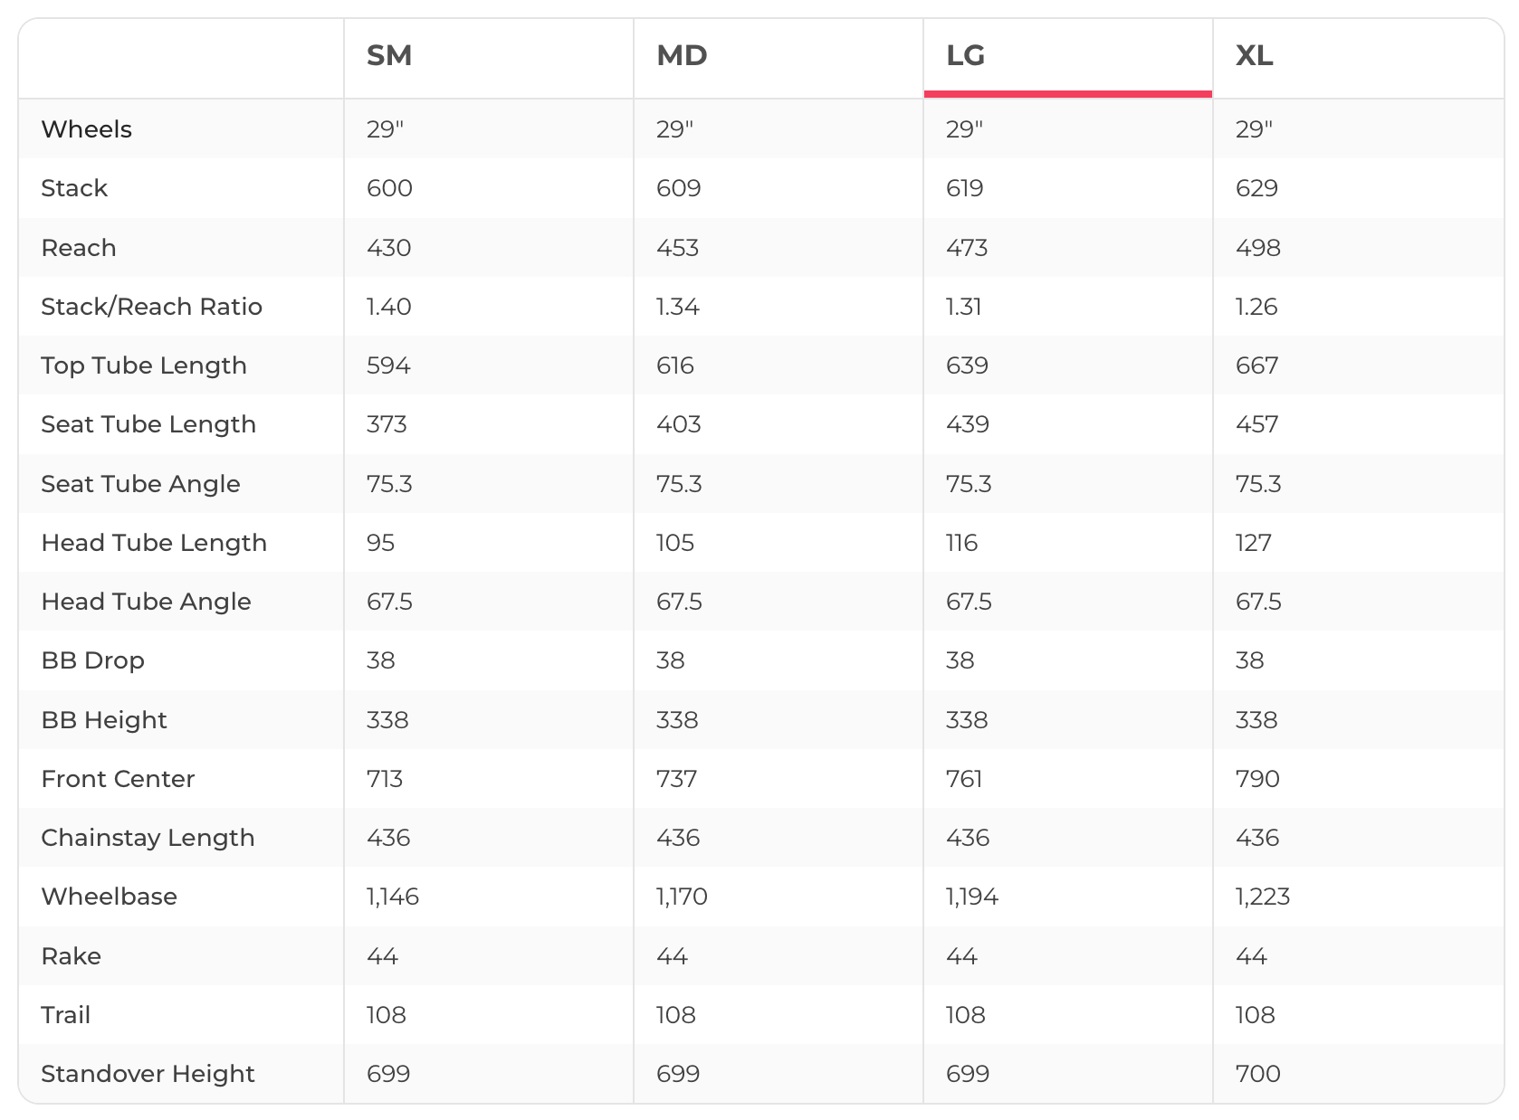Click the LG size column header
The image size is (1519, 1120).
pos(965,56)
